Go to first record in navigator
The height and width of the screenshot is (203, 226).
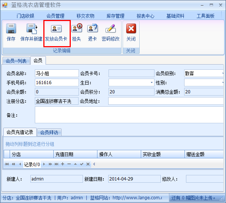pos(7,164)
